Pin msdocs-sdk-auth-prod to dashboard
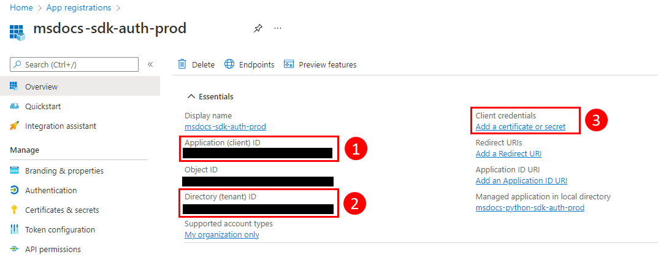 tap(258, 29)
